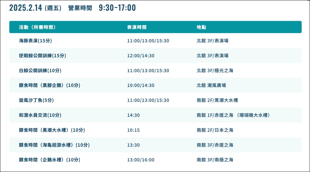
Task: Click the 10:15 show time
Action: (133, 130)
